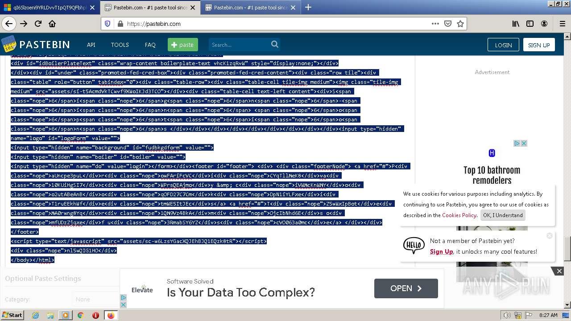Open the Category dropdown set to None
Viewport: 571px width, 321px height.
(x=96, y=299)
